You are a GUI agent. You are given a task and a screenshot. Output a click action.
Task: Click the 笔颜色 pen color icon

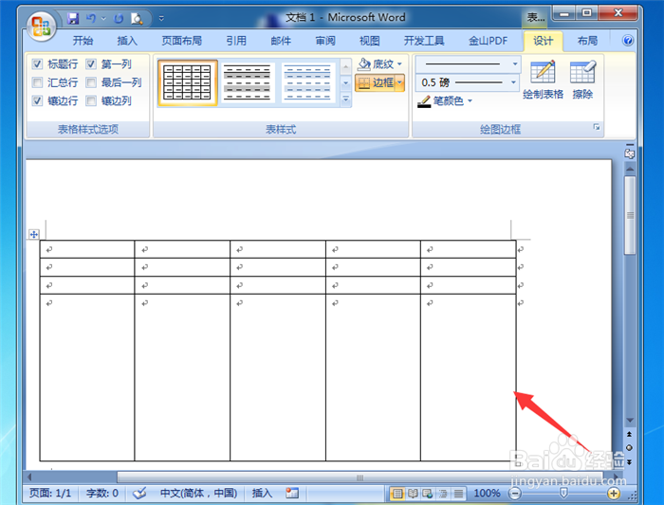coord(424,101)
